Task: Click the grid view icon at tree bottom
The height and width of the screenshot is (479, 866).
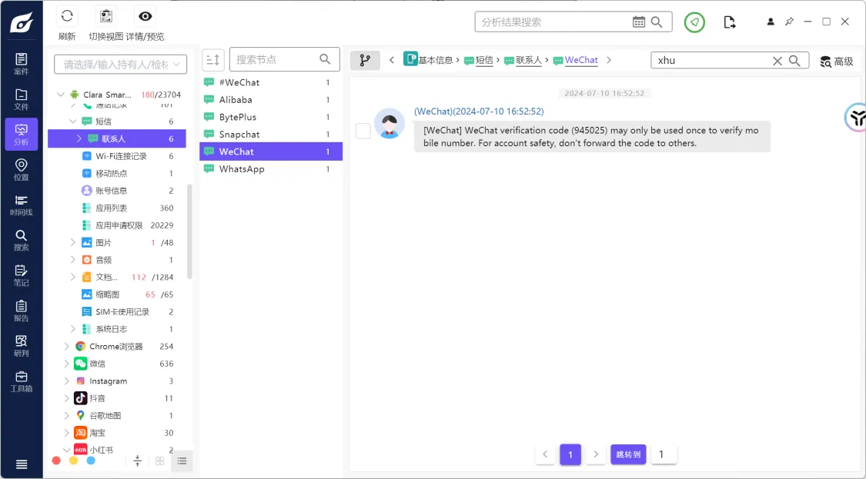Action: point(159,461)
